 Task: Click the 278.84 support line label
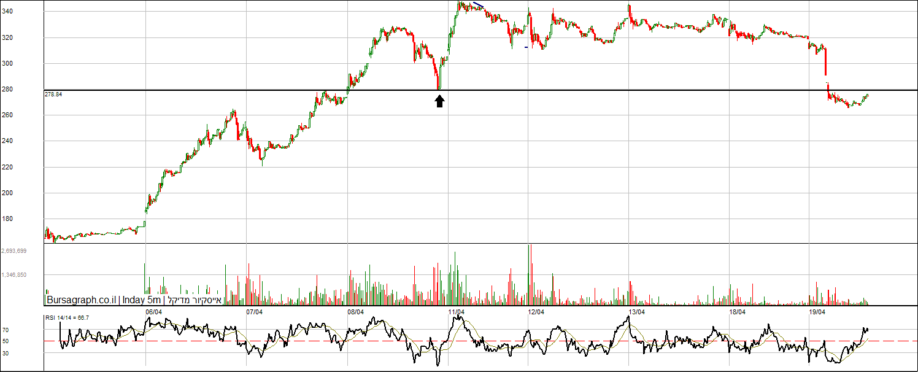(54, 95)
